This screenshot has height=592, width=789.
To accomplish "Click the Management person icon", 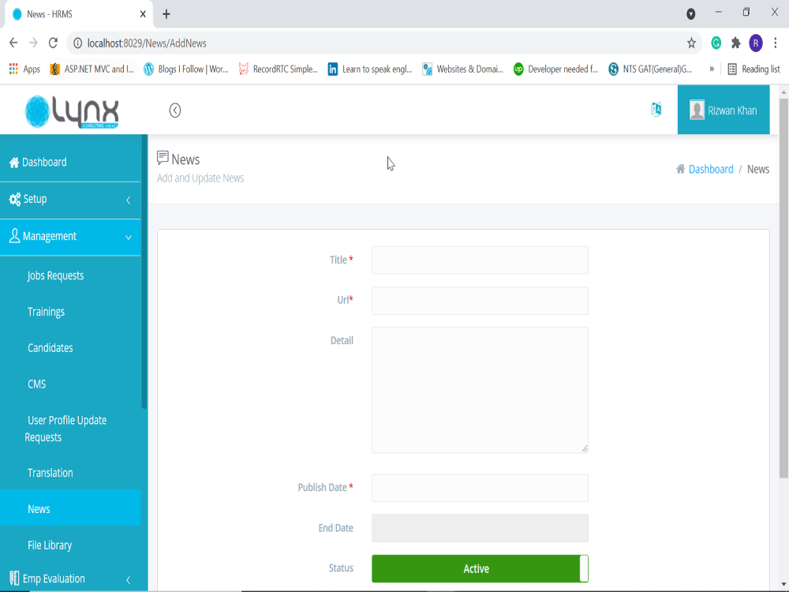I will (x=14, y=235).
